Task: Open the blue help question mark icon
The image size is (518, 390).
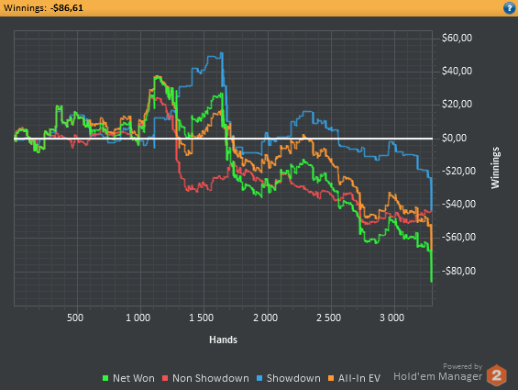Action: (x=509, y=8)
